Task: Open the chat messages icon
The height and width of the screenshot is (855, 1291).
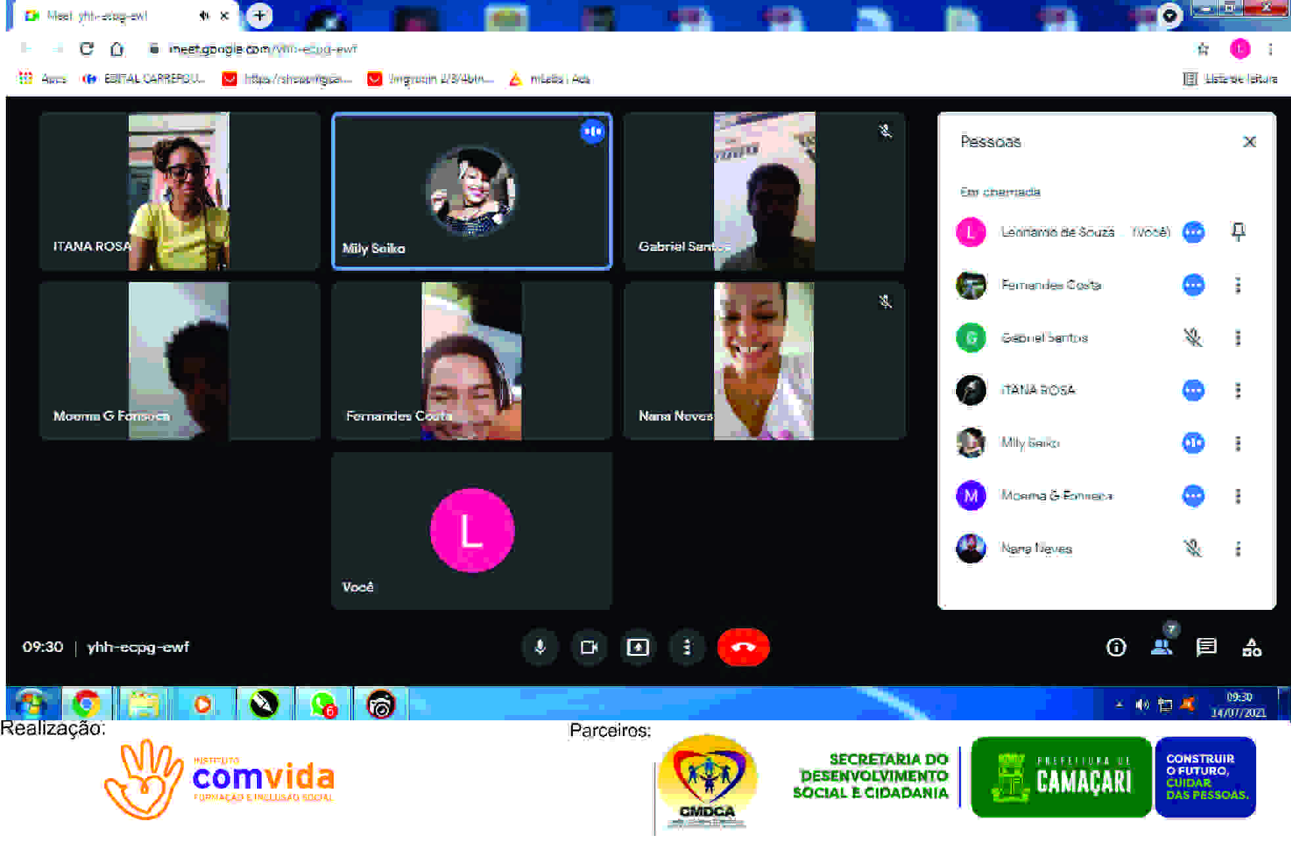Action: (1206, 647)
